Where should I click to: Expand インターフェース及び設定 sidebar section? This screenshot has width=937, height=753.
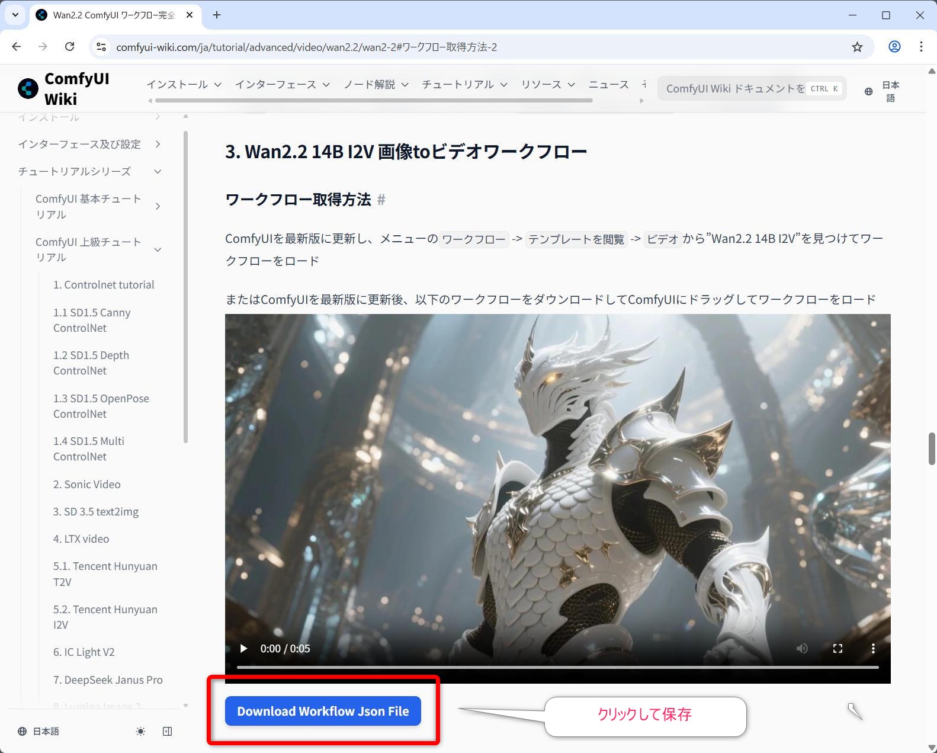[x=89, y=144]
